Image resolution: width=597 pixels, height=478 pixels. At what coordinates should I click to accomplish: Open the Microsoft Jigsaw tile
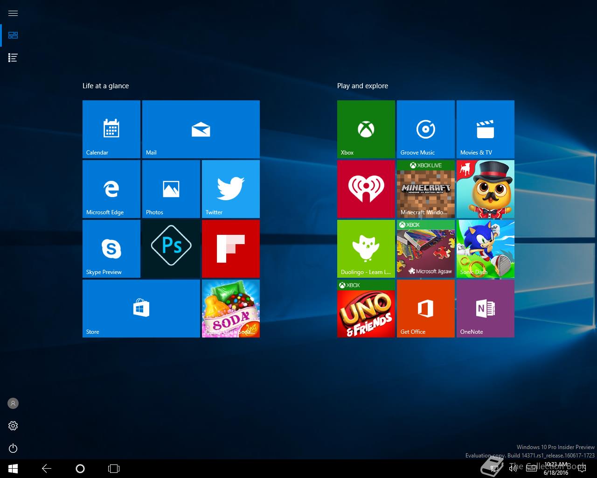click(x=426, y=249)
